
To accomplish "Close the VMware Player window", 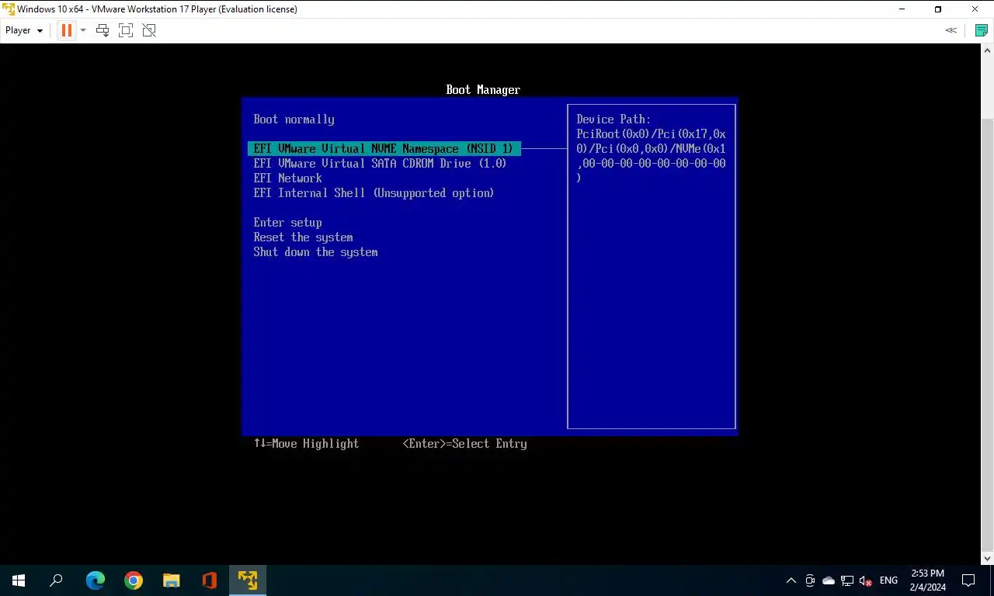I will (x=975, y=9).
